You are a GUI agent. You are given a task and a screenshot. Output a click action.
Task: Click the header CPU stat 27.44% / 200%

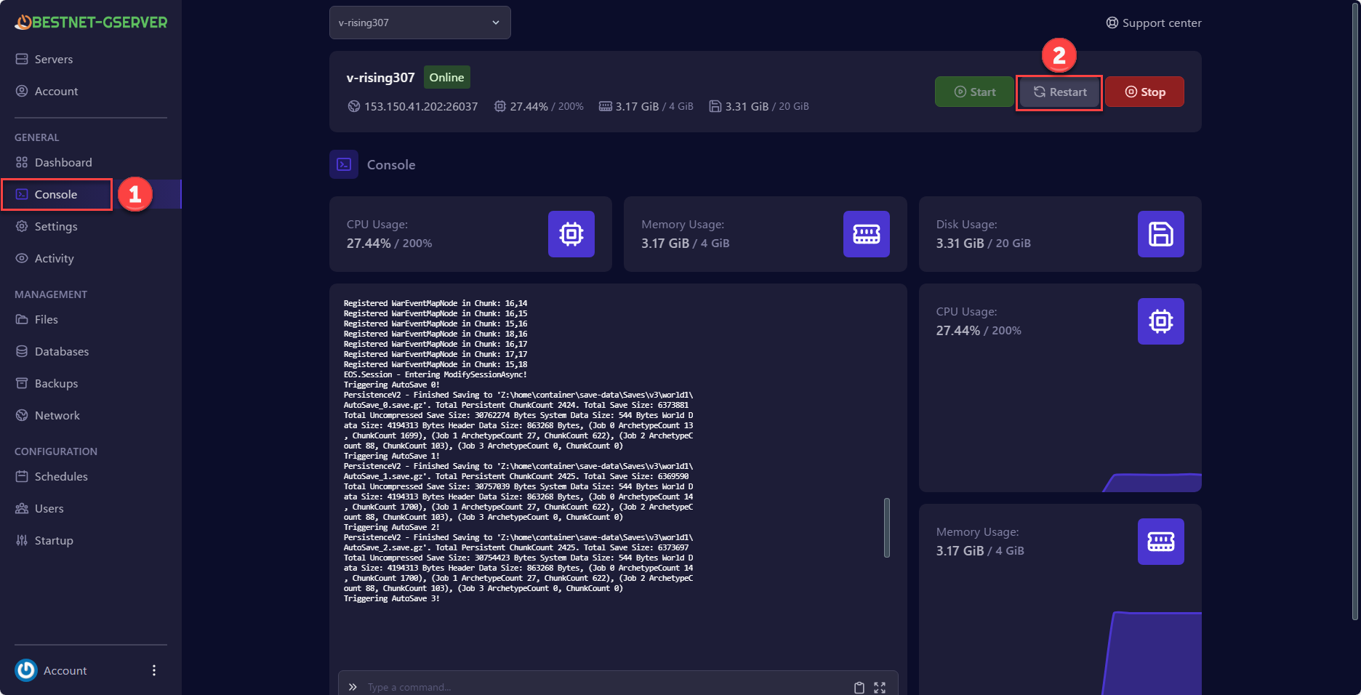[539, 106]
